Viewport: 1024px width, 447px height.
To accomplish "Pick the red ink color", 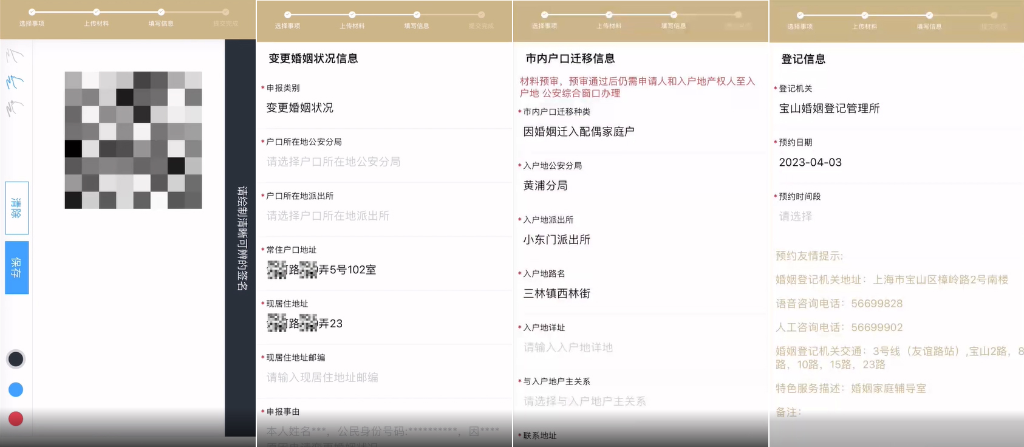I will click(x=16, y=418).
